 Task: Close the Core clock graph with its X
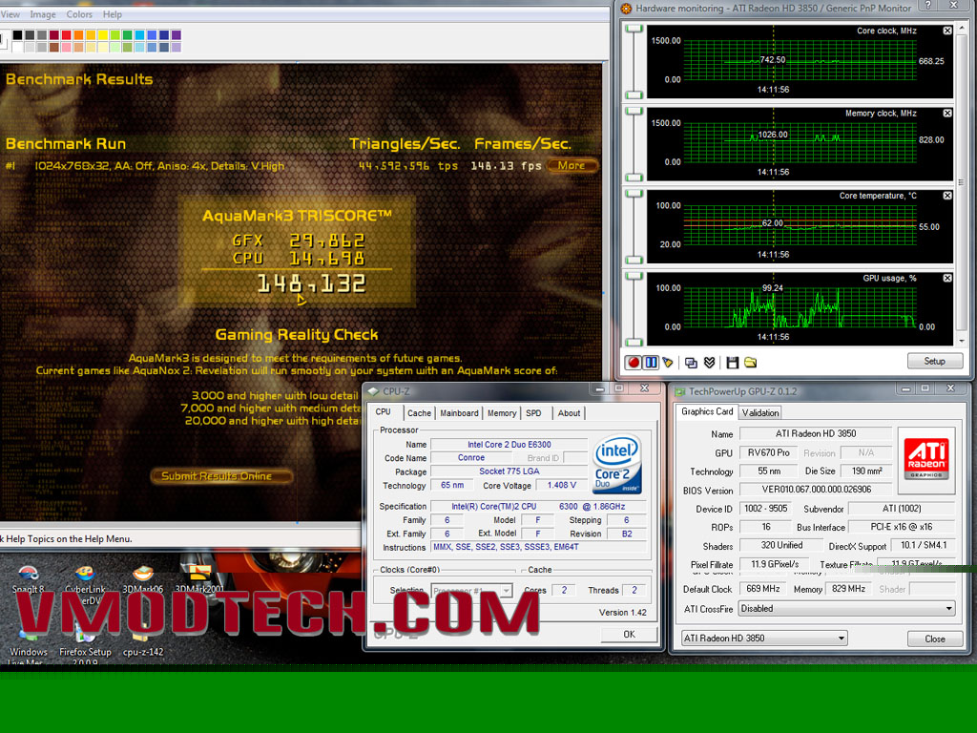[x=947, y=31]
